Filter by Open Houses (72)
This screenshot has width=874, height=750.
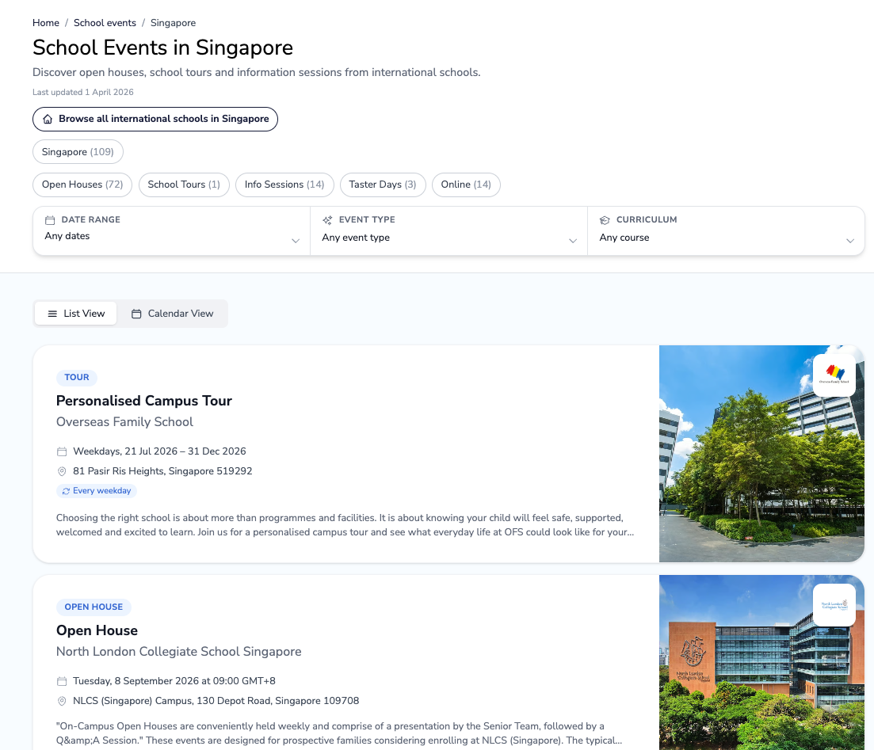82,185
